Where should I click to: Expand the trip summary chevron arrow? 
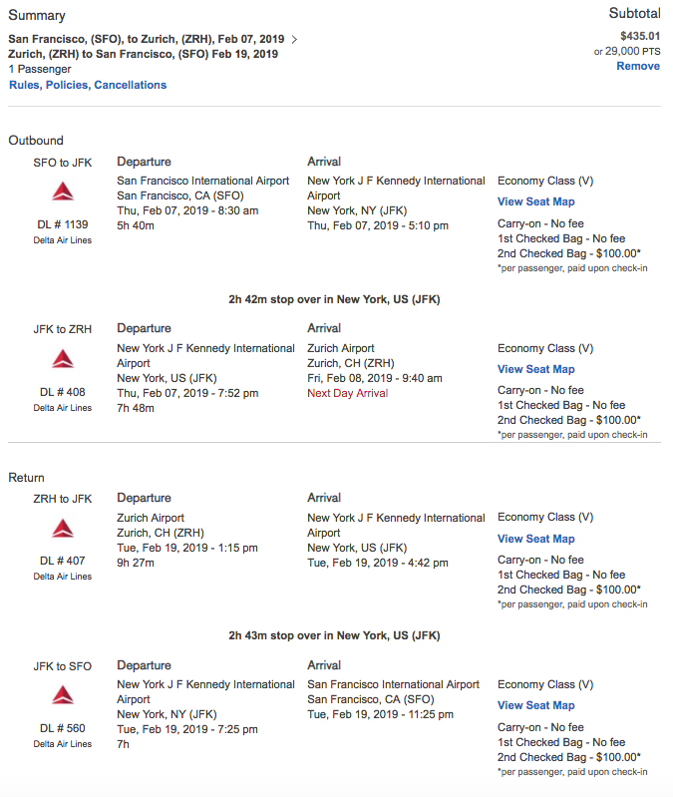(x=294, y=39)
